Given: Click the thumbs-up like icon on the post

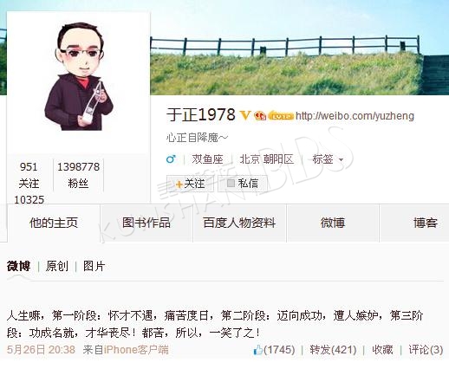Looking at the screenshot, I should tap(257, 350).
